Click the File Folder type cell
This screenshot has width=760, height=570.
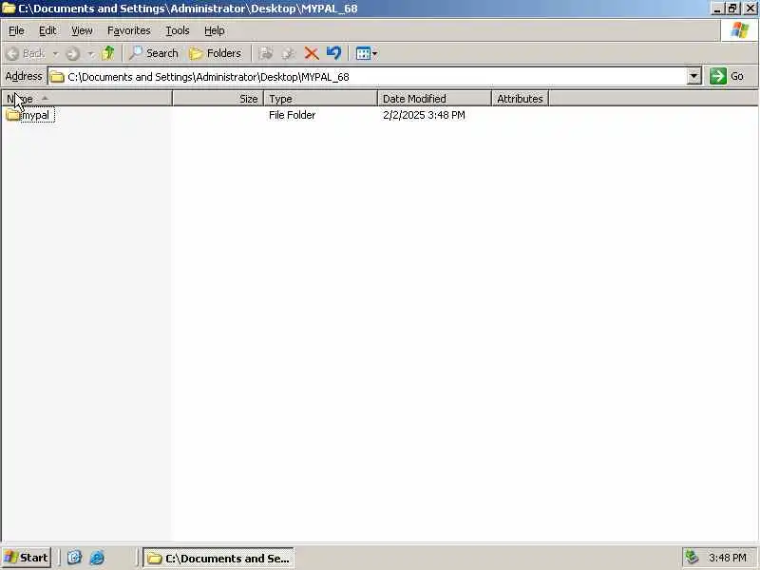click(x=292, y=115)
